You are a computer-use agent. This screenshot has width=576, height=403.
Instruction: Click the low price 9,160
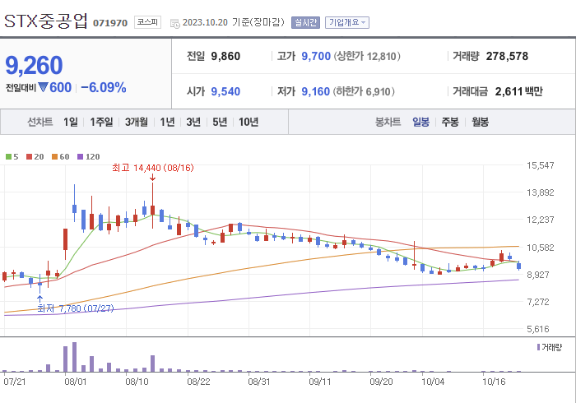pyautogui.click(x=315, y=91)
